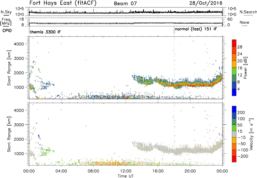Click the 'normal (fast) 151 IF' CPID text
The width and height of the screenshot is (257, 178).
click(196, 29)
